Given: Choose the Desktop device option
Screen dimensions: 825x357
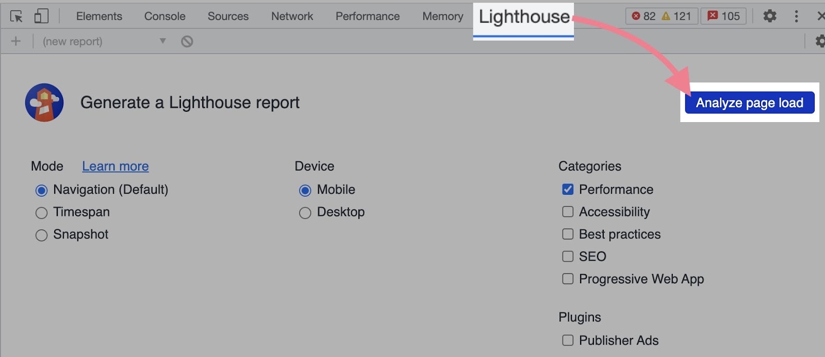Looking at the screenshot, I should point(305,213).
